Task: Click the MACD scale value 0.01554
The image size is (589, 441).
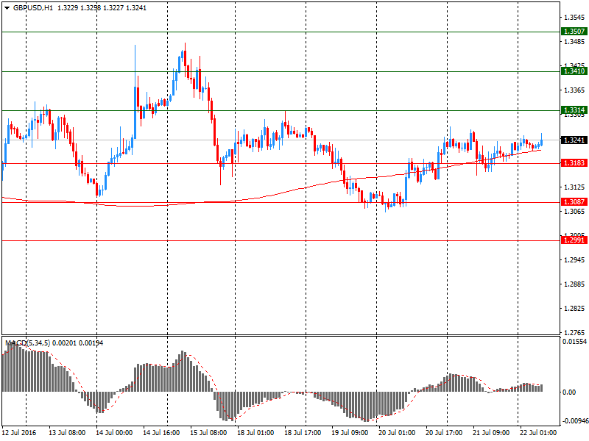Action: tap(574, 341)
